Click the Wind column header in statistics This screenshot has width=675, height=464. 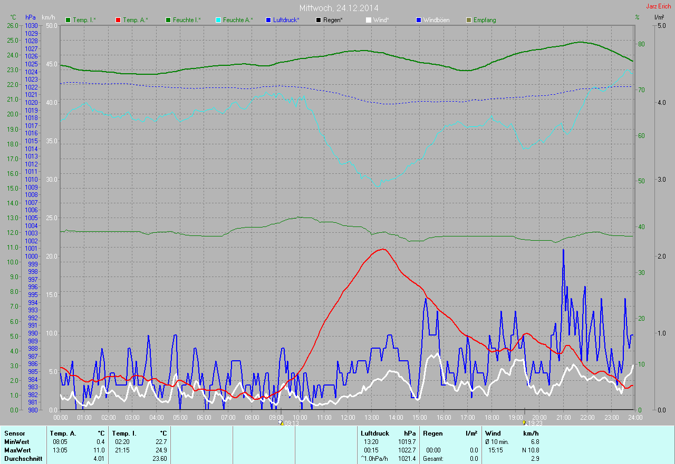tap(493, 433)
